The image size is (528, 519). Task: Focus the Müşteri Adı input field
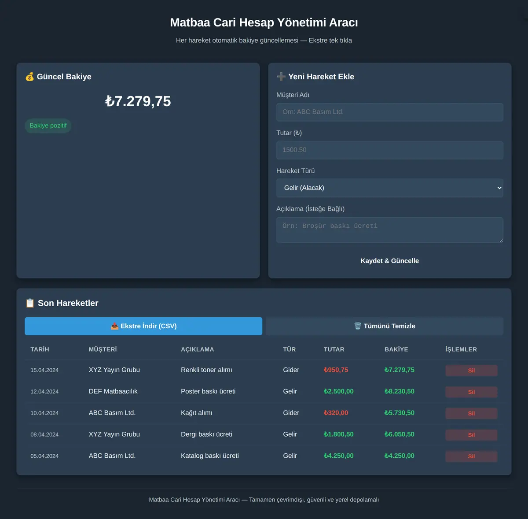click(390, 112)
